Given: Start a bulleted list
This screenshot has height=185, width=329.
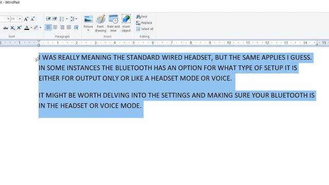Looking at the screenshot, I should pyautogui.click(x=62, y=19).
